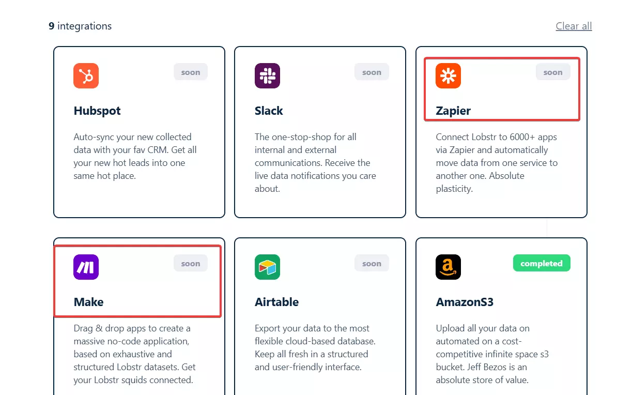Click the AmazonS3 bucket icon
This screenshot has height=395, width=617.
[x=448, y=267]
